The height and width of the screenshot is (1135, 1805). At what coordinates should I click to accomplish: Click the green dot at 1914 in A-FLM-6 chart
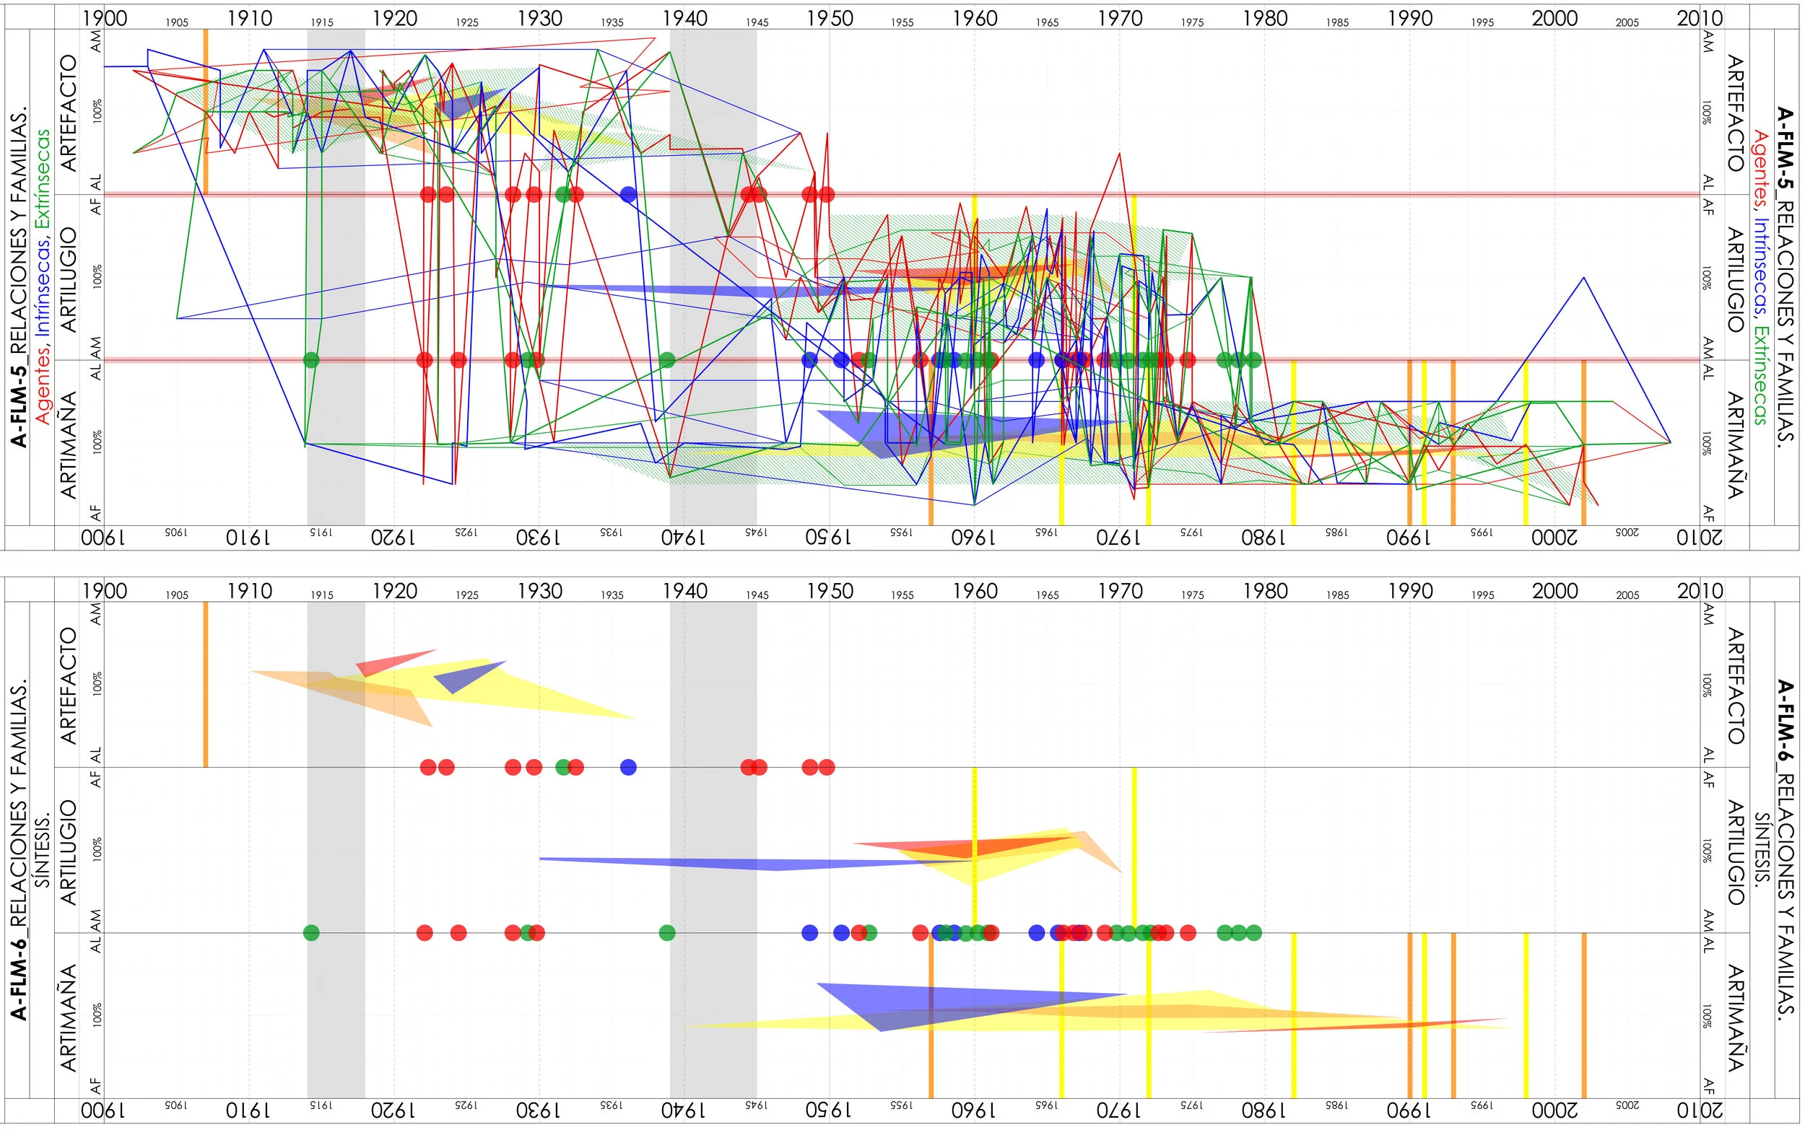pyautogui.click(x=312, y=933)
